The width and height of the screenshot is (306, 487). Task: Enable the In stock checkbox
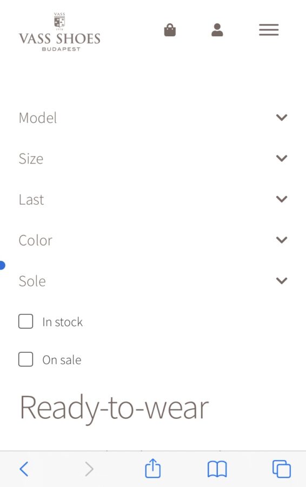pos(26,321)
